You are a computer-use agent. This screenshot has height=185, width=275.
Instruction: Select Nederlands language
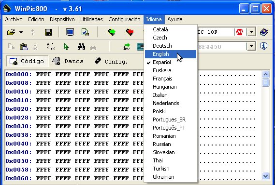coord(171,103)
